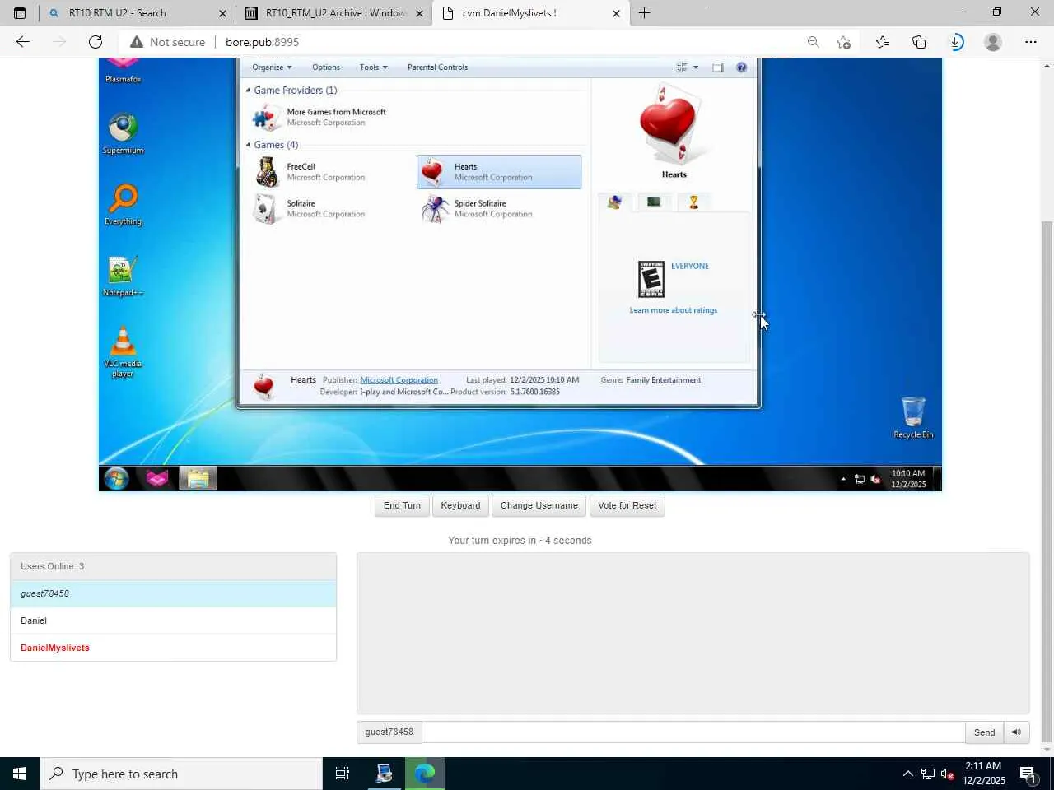Viewport: 1054px width, 790px height.
Task: Open the Windows 10 notification center
Action: 1028,774
